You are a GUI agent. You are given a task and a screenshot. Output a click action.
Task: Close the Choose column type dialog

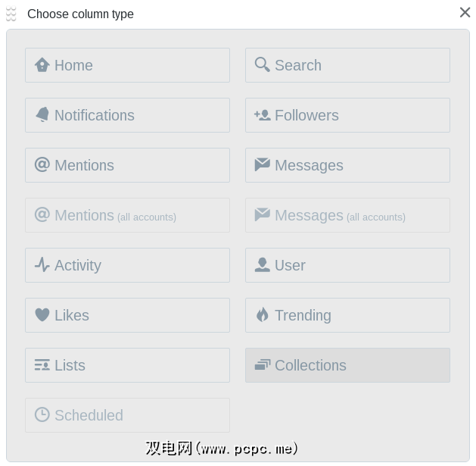pos(465,12)
